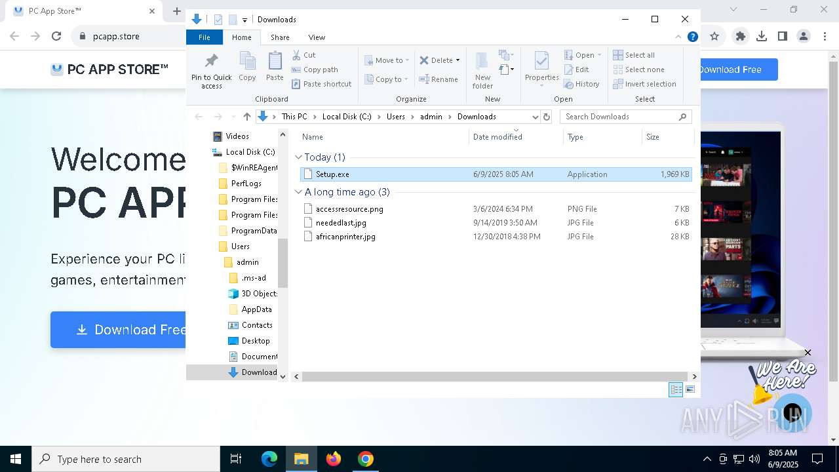
Task: Collapse the A long time ago group
Action: (x=299, y=192)
